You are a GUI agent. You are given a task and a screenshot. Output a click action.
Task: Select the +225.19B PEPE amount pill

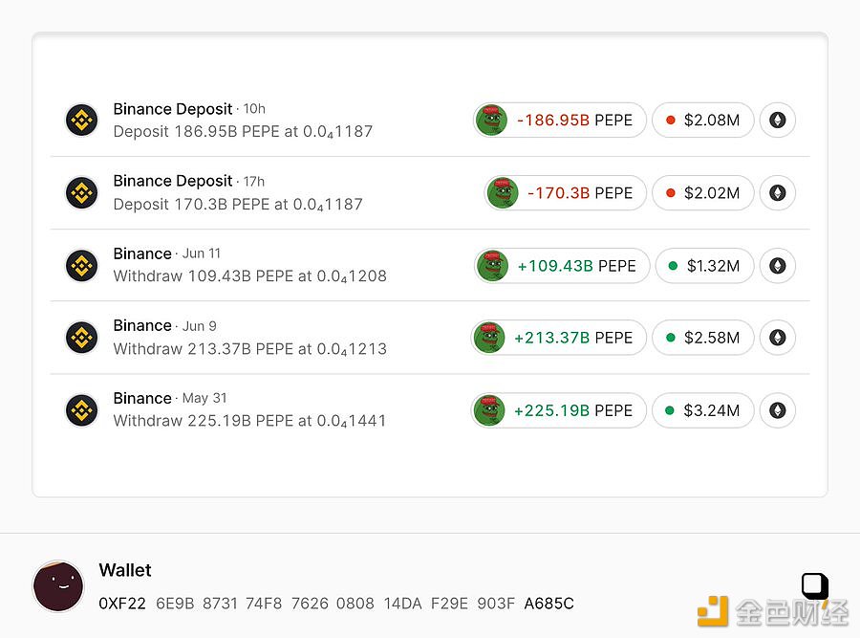[x=559, y=410]
